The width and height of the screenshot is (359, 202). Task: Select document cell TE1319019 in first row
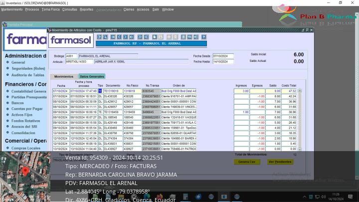point(113,91)
